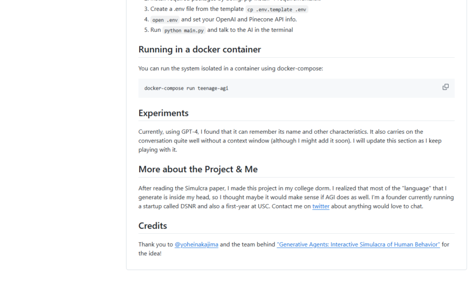Open the twitter link

[x=321, y=206]
